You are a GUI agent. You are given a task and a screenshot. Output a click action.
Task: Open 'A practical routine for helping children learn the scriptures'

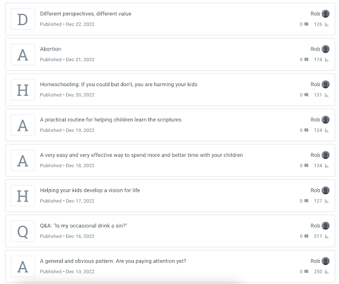click(110, 120)
